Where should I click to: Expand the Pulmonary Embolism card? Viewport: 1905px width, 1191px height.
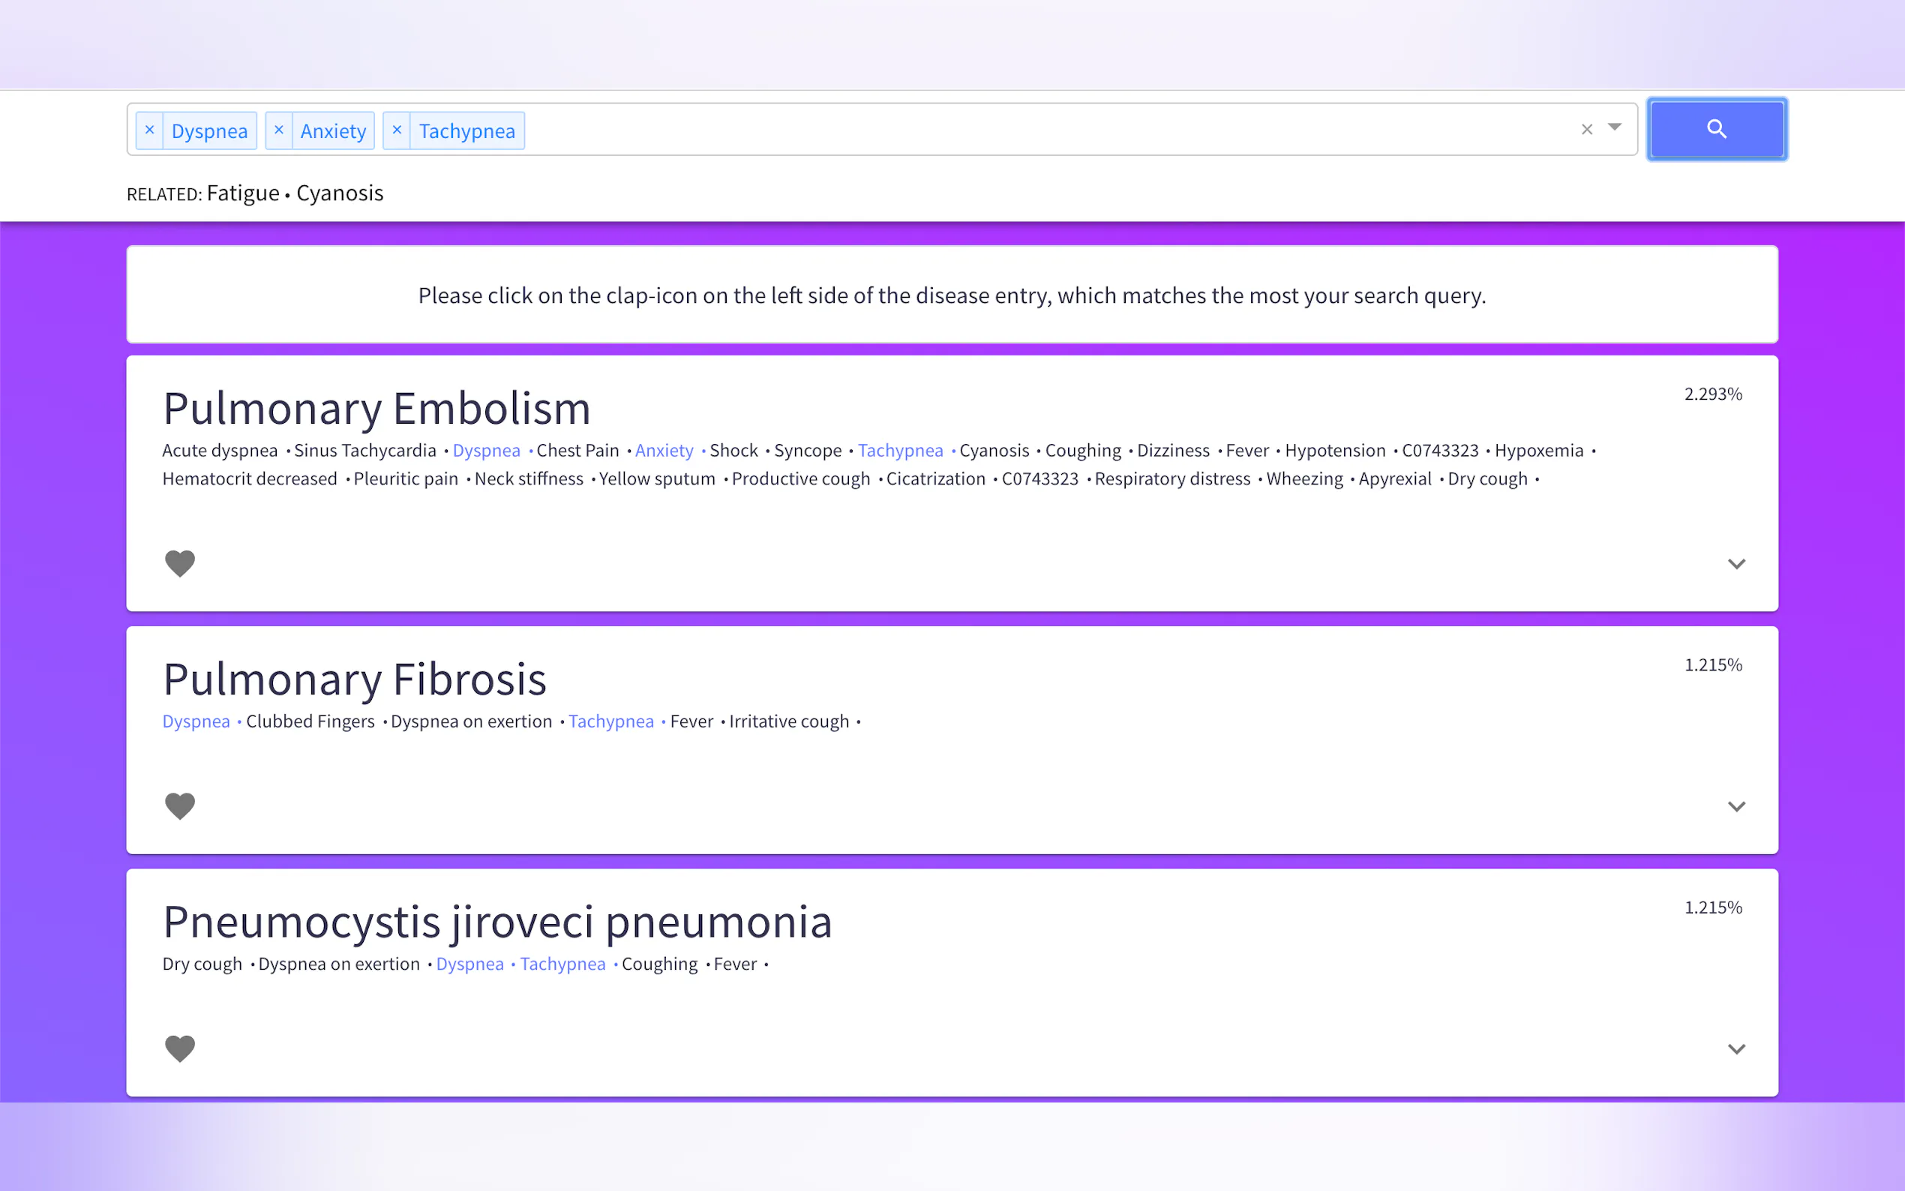coord(1736,564)
